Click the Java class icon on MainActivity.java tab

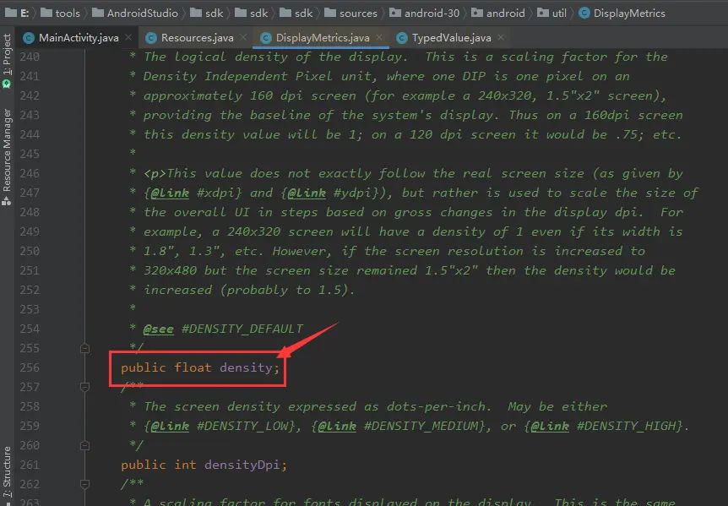click(29, 38)
